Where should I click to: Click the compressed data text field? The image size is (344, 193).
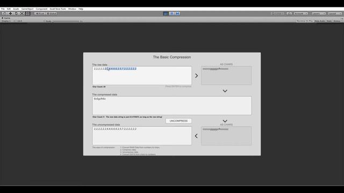(x=172, y=106)
